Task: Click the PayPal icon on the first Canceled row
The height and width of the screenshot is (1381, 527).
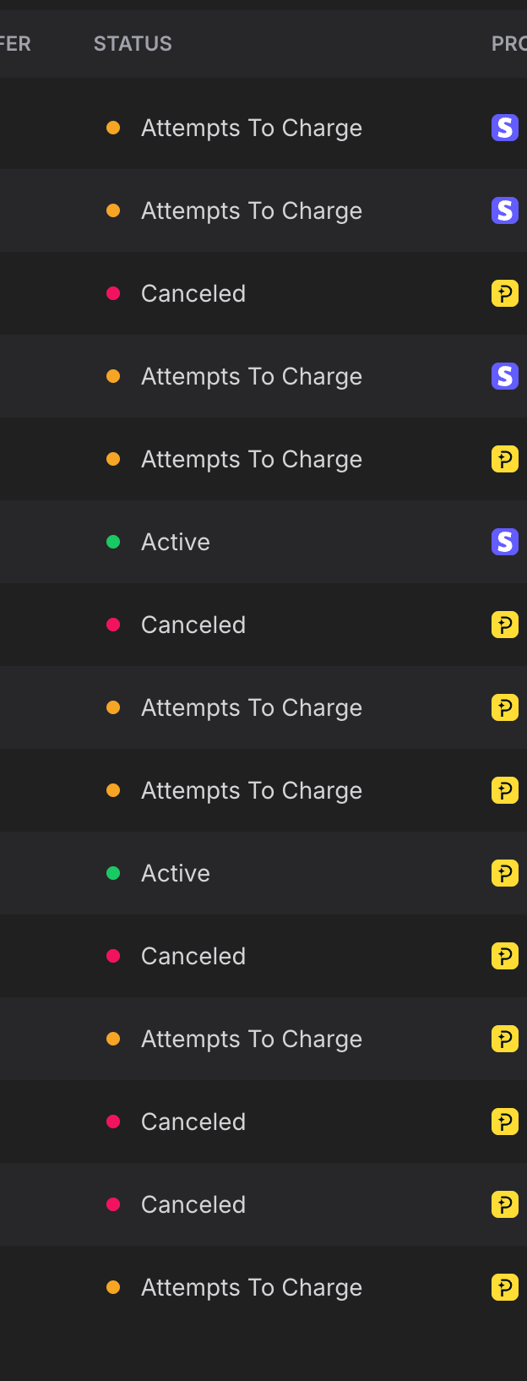Action: pos(505,293)
